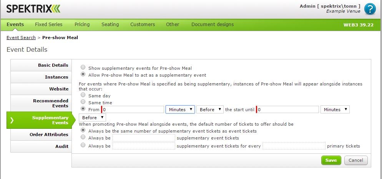Open the Document designs menu

[213, 24]
